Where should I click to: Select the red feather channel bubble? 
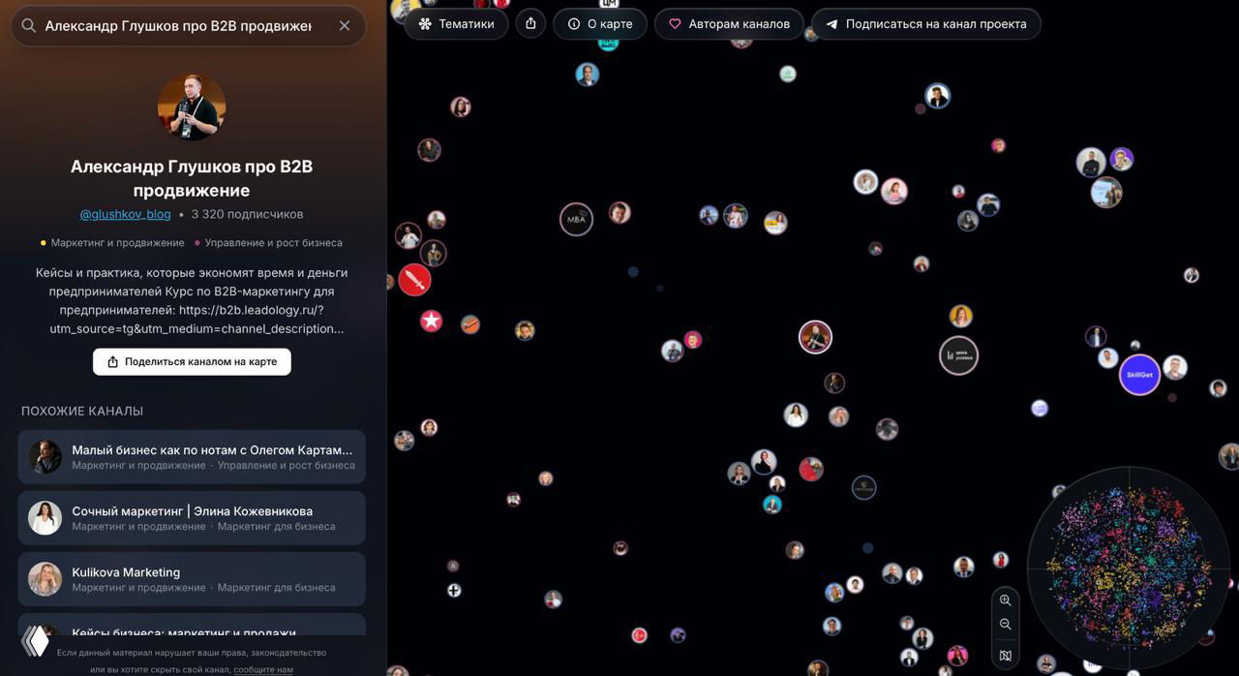click(414, 280)
